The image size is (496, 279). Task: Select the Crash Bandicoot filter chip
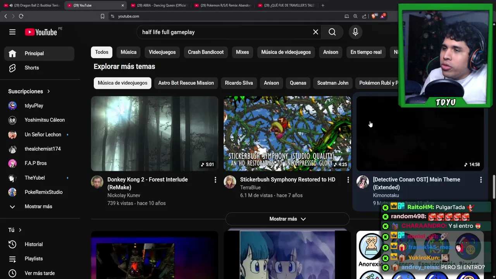[x=206, y=52]
